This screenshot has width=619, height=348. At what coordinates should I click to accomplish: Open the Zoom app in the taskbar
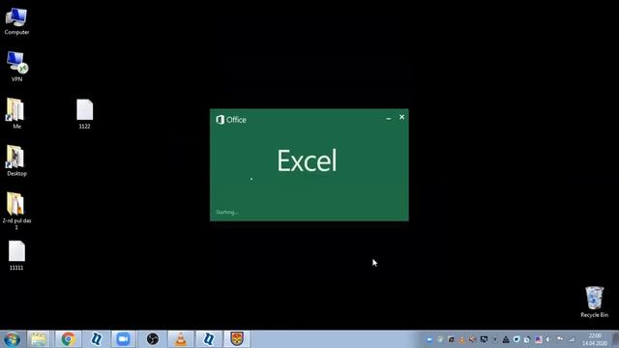click(x=123, y=339)
